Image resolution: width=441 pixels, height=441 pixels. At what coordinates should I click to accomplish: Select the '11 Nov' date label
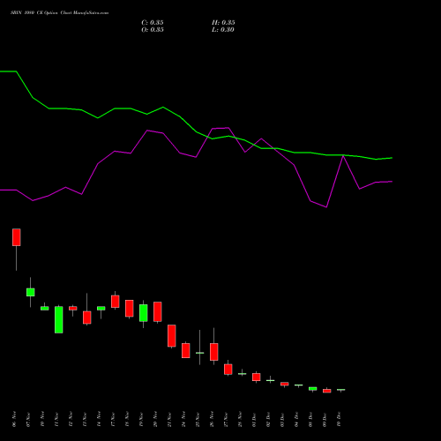click(56, 419)
